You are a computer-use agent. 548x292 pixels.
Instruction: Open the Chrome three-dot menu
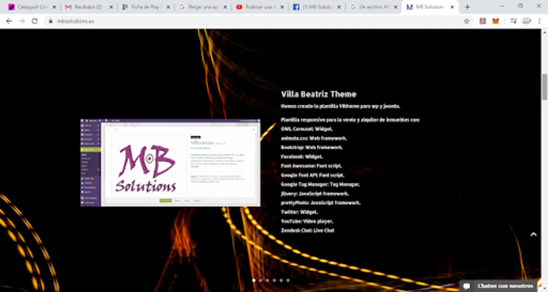click(539, 21)
